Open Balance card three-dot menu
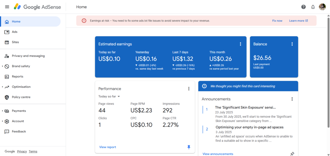The height and width of the screenshot is (156, 330). coord(292,44)
